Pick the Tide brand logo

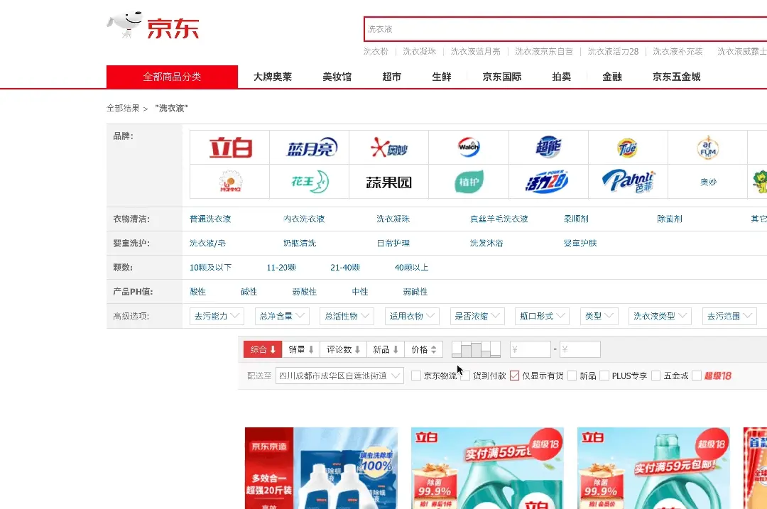point(628,148)
